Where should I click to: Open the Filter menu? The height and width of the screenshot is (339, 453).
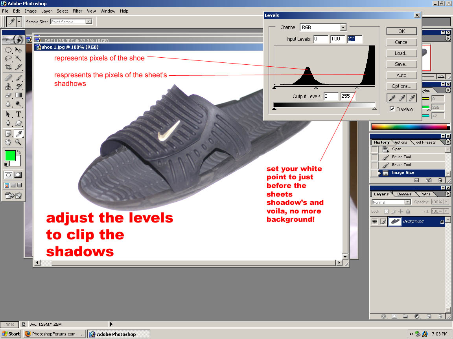77,11
